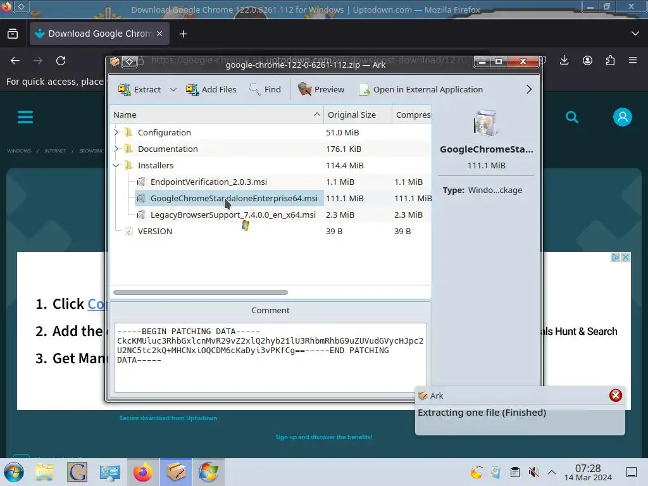The image size is (648, 486).
Task: Click the INTERNET breadcrumb link
Action: coord(55,151)
